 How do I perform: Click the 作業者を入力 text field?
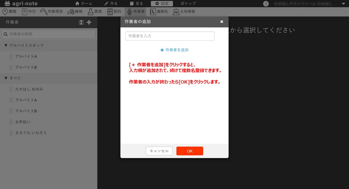170,36
